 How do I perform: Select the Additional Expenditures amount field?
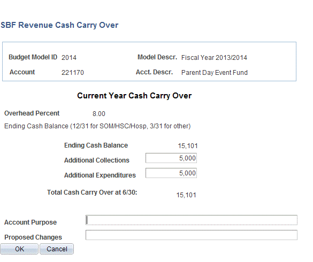click(x=171, y=173)
